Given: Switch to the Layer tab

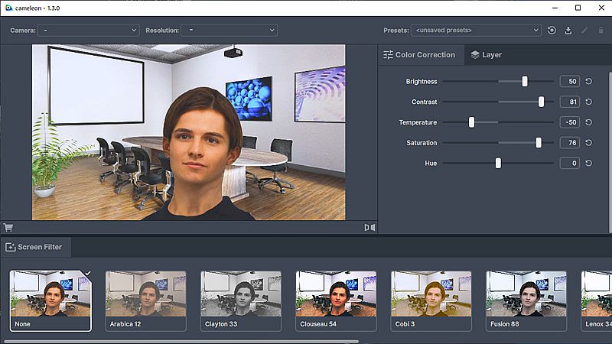Looking at the screenshot, I should click(487, 55).
